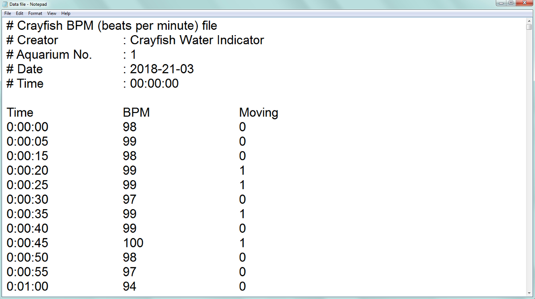Click the 'Crayfish Water Indicator' creator text
The image size is (535, 299).
coord(197,40)
